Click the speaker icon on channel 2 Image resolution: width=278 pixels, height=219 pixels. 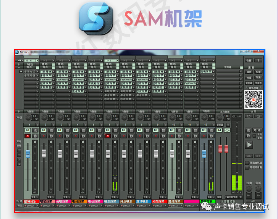tap(51, 142)
